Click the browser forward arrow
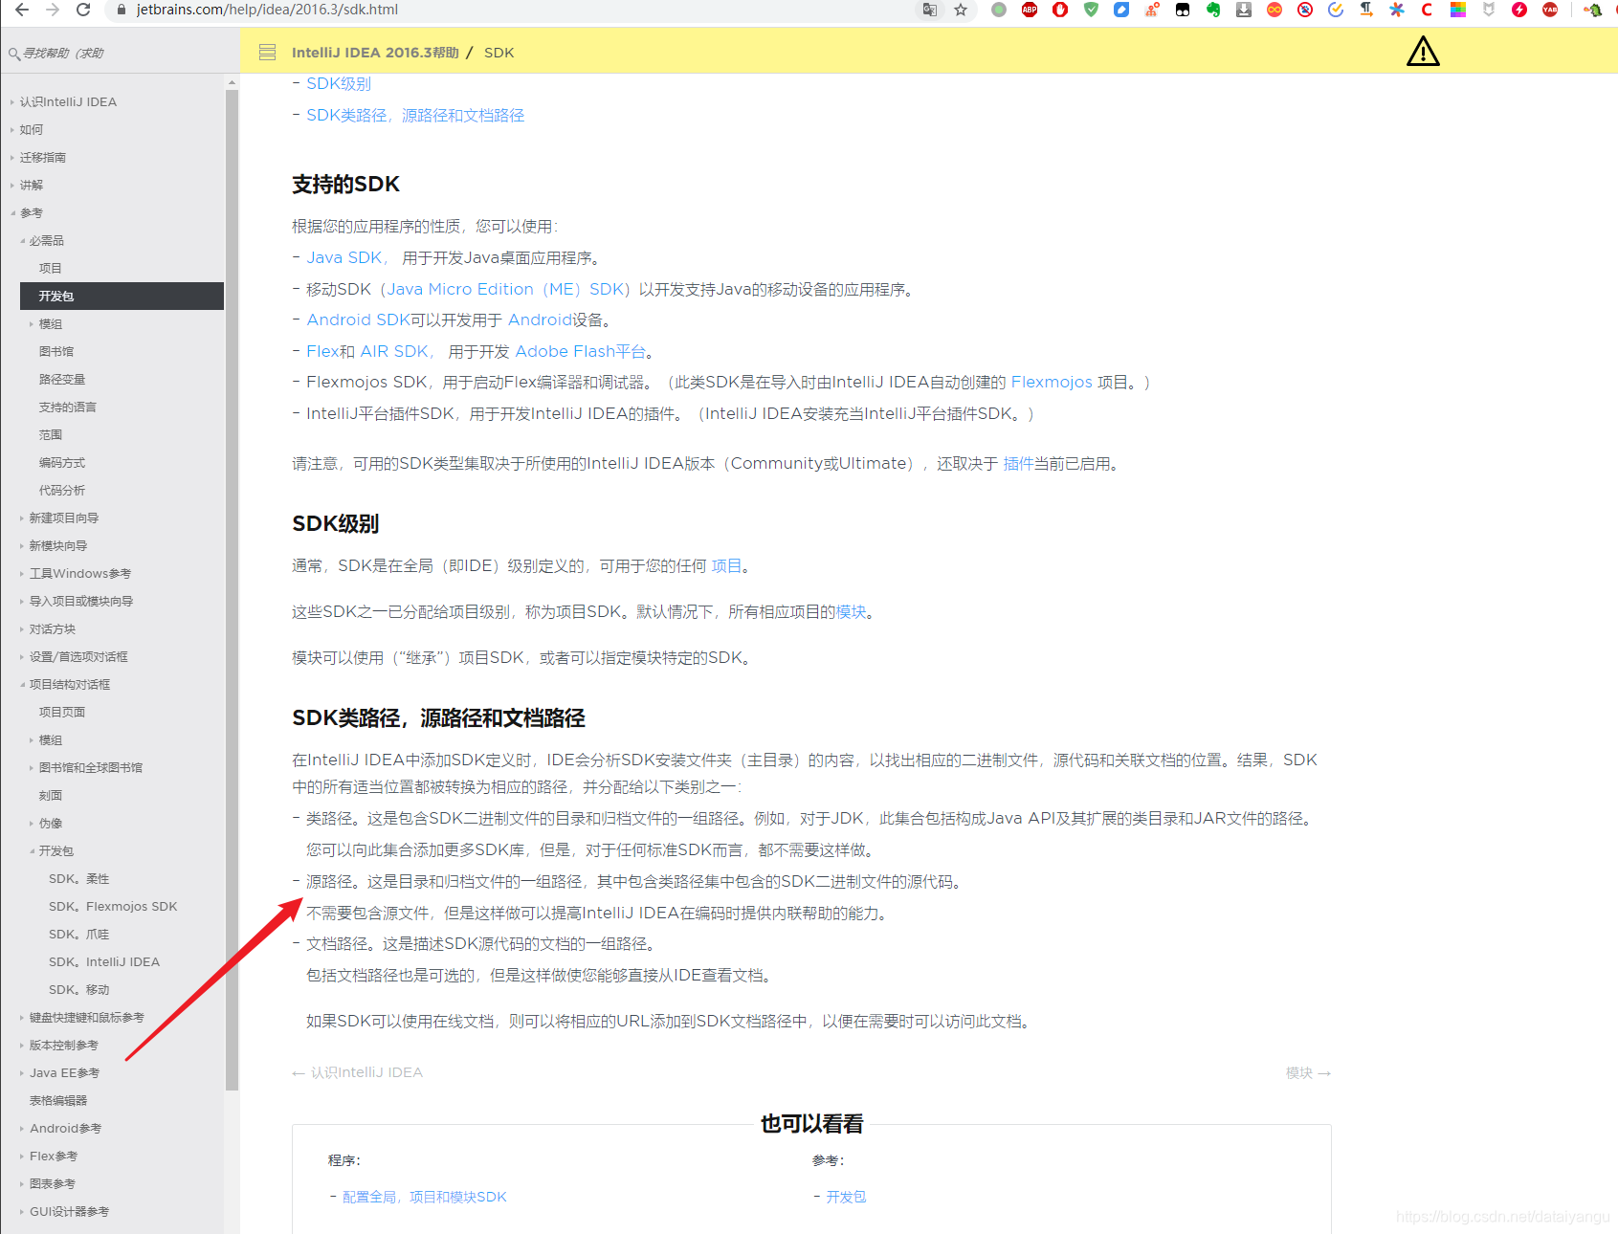Screen dimensions: 1618x1234 click(53, 10)
